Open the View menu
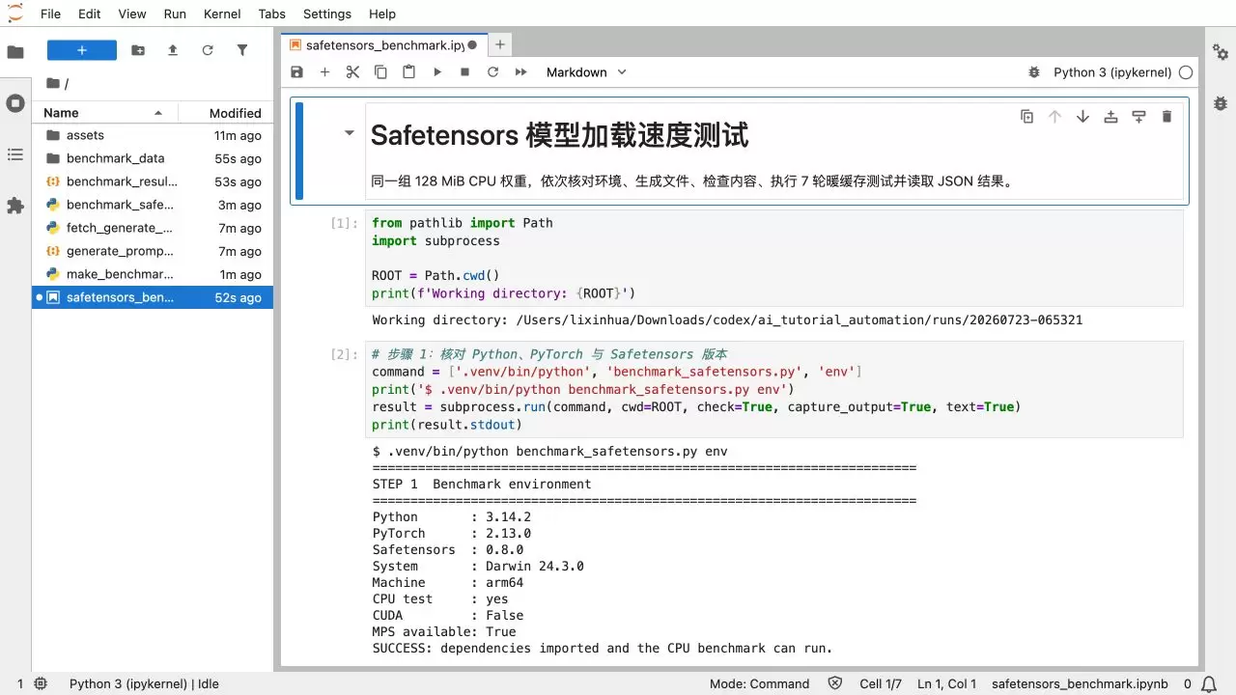 click(132, 14)
